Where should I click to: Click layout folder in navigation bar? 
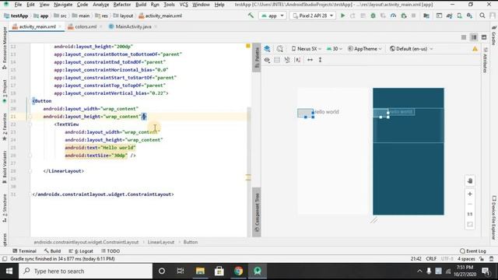[123, 16]
